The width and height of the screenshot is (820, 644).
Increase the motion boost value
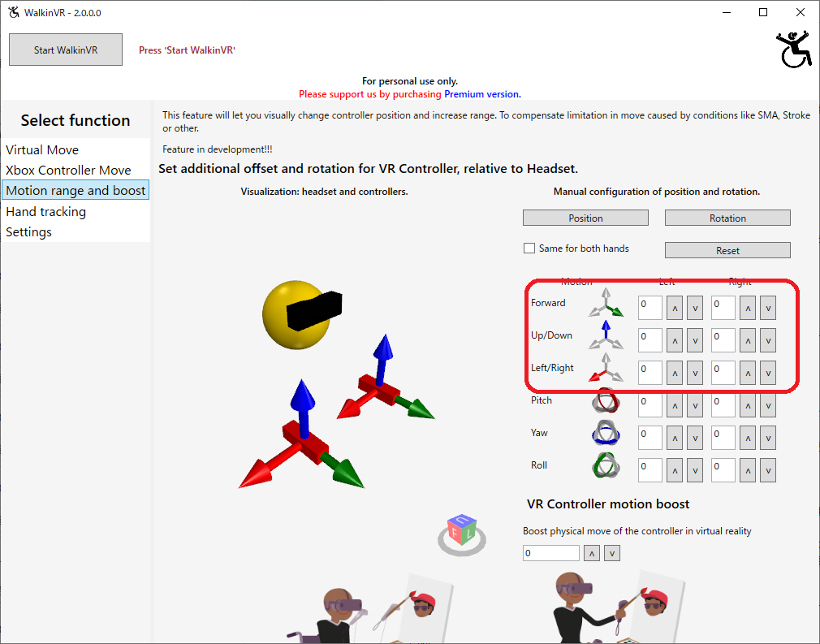click(x=592, y=553)
